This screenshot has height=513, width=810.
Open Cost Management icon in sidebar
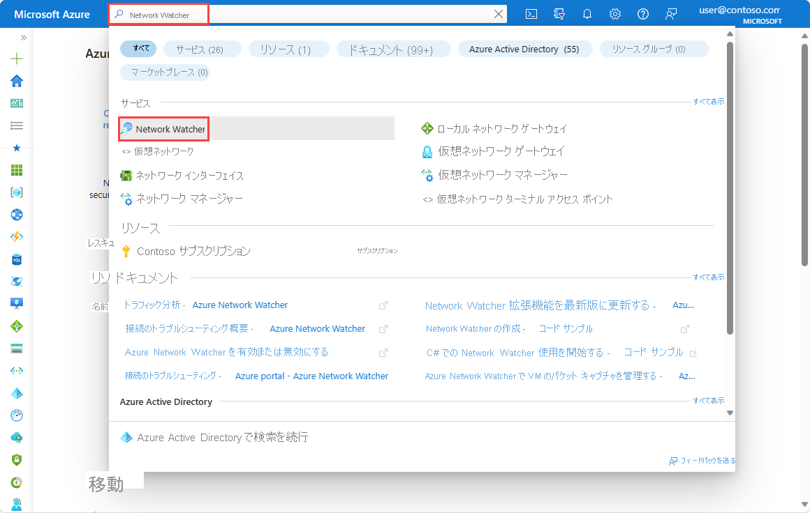point(17,482)
